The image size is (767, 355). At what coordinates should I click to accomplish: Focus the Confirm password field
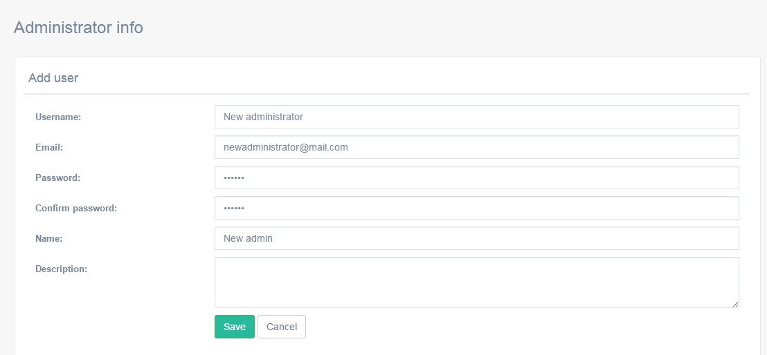point(476,208)
